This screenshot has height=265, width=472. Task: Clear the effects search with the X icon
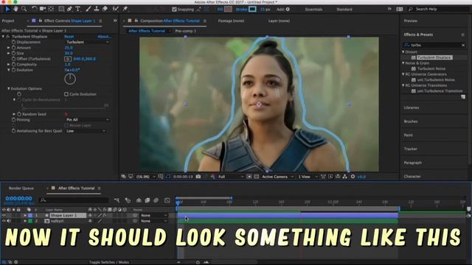coord(463,45)
